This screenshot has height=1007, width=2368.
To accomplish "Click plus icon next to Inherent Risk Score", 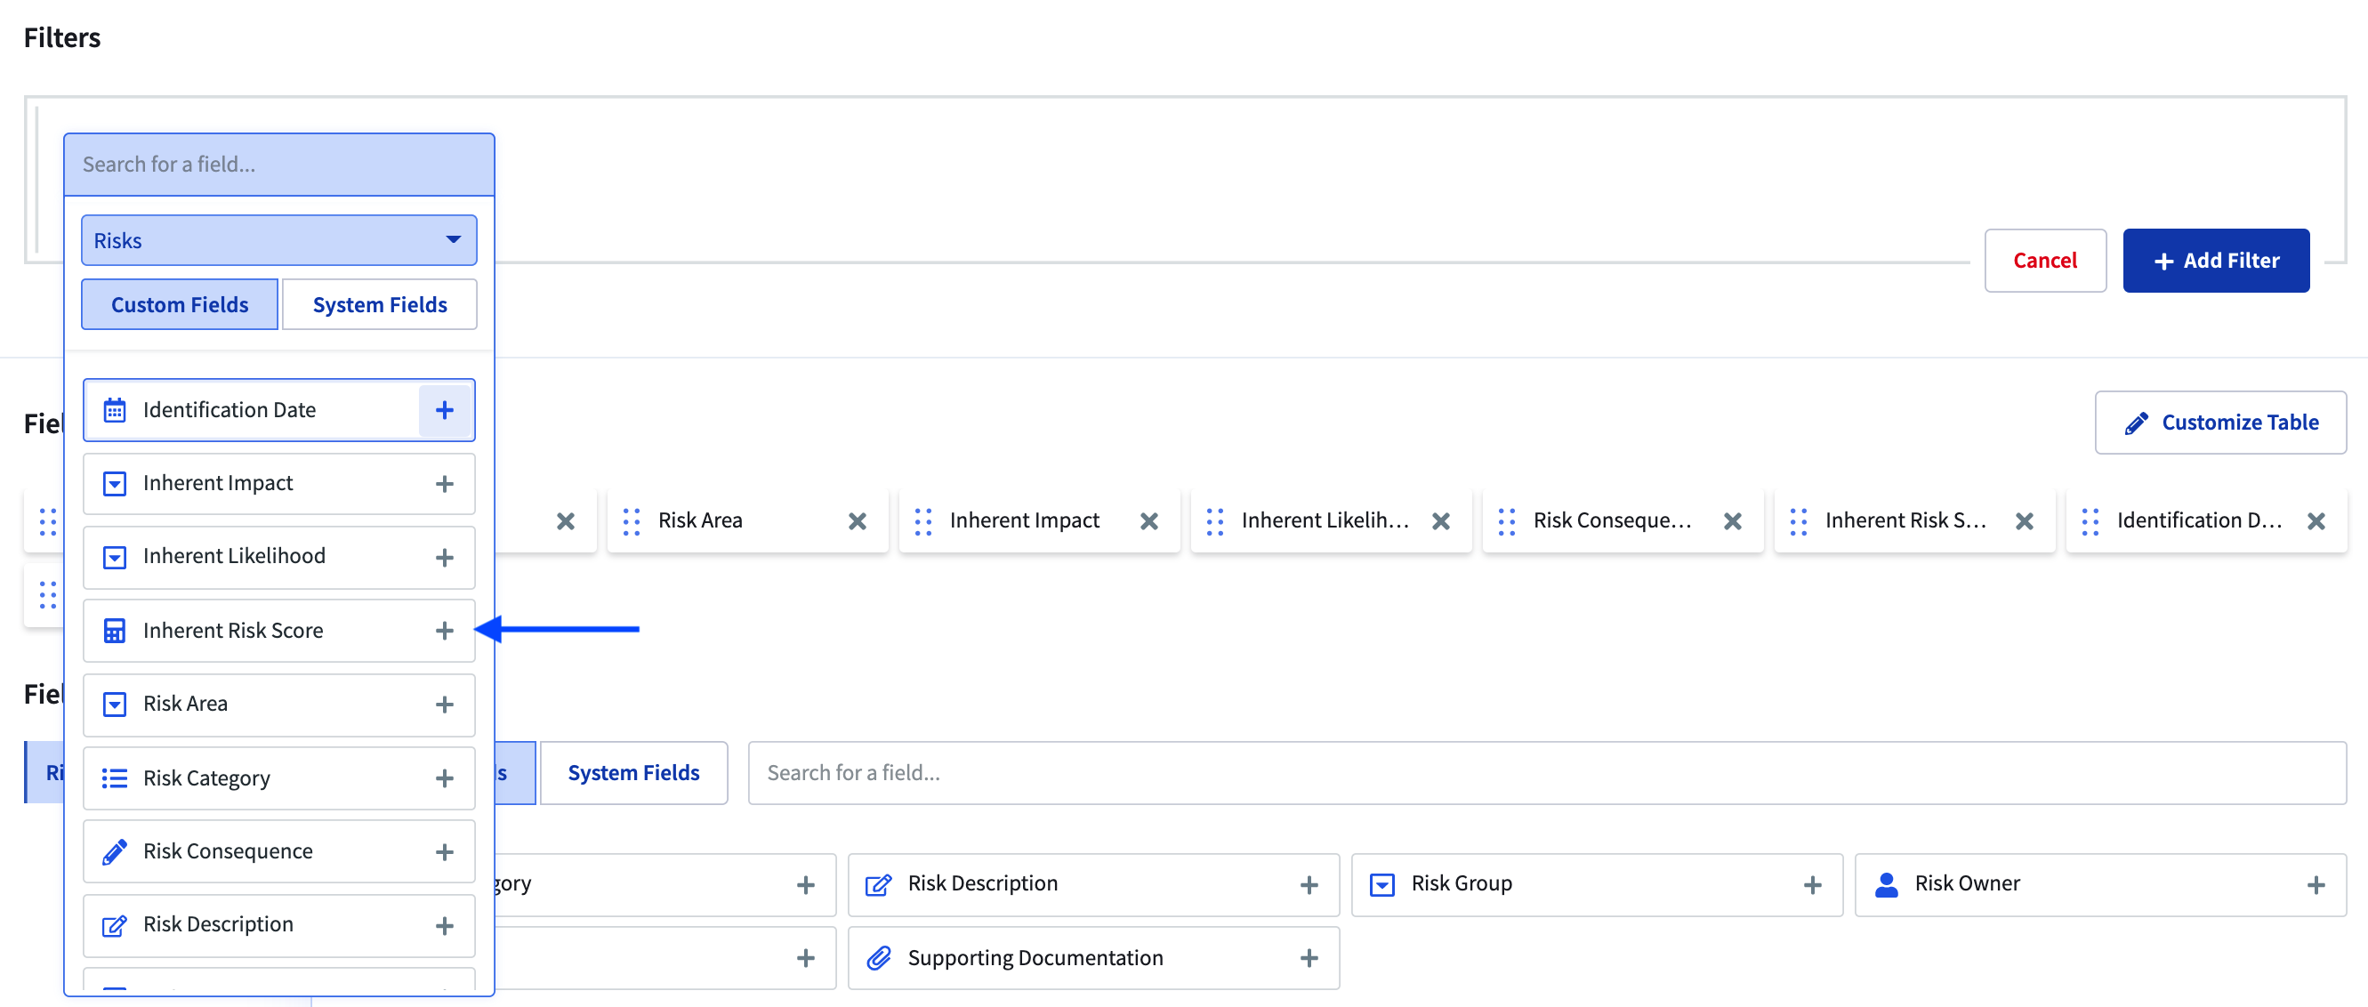I will point(445,631).
